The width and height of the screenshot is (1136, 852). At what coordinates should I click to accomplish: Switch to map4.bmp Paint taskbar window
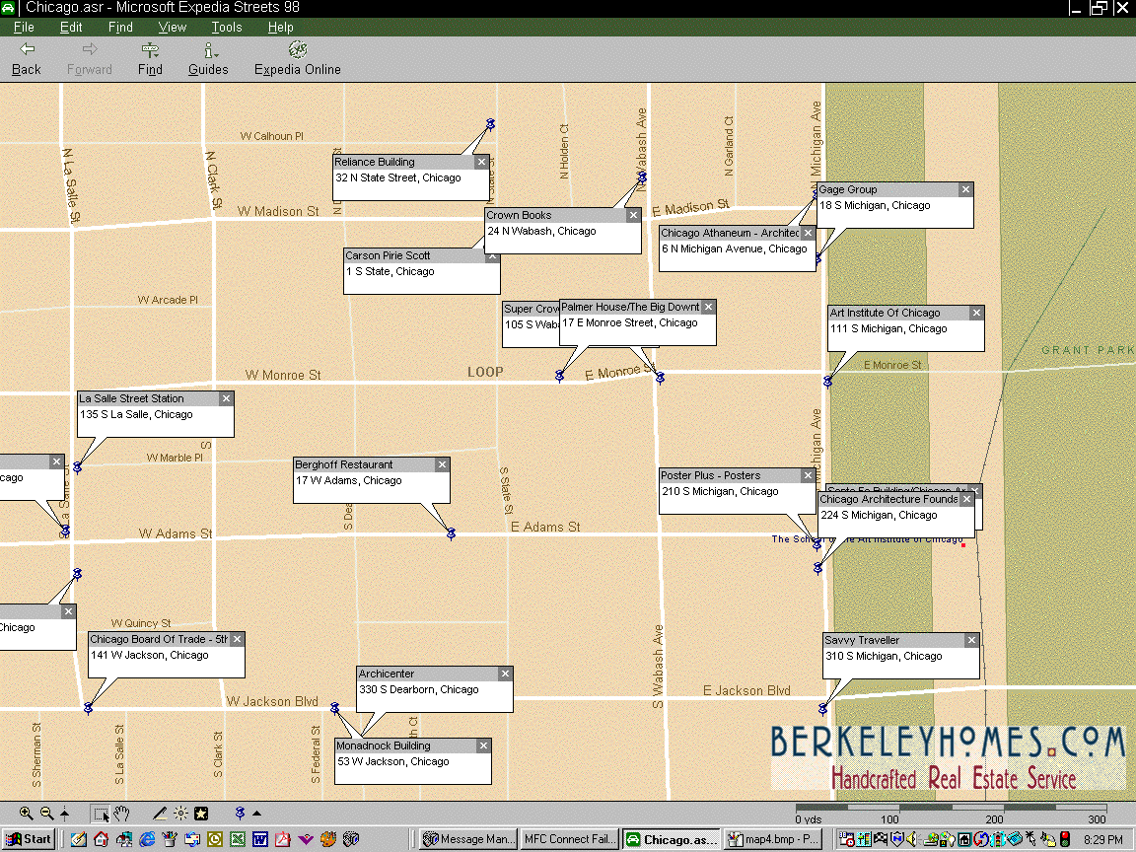(772, 839)
